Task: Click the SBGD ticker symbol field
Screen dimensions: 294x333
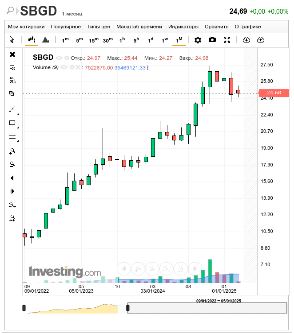Action: [x=39, y=11]
